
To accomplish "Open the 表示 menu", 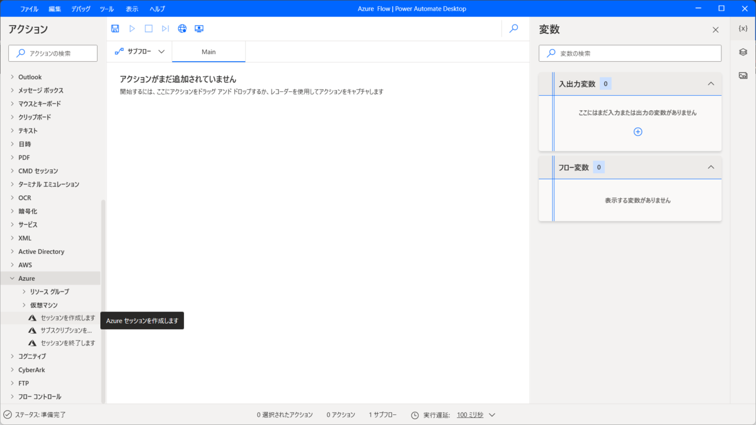I will click(132, 9).
